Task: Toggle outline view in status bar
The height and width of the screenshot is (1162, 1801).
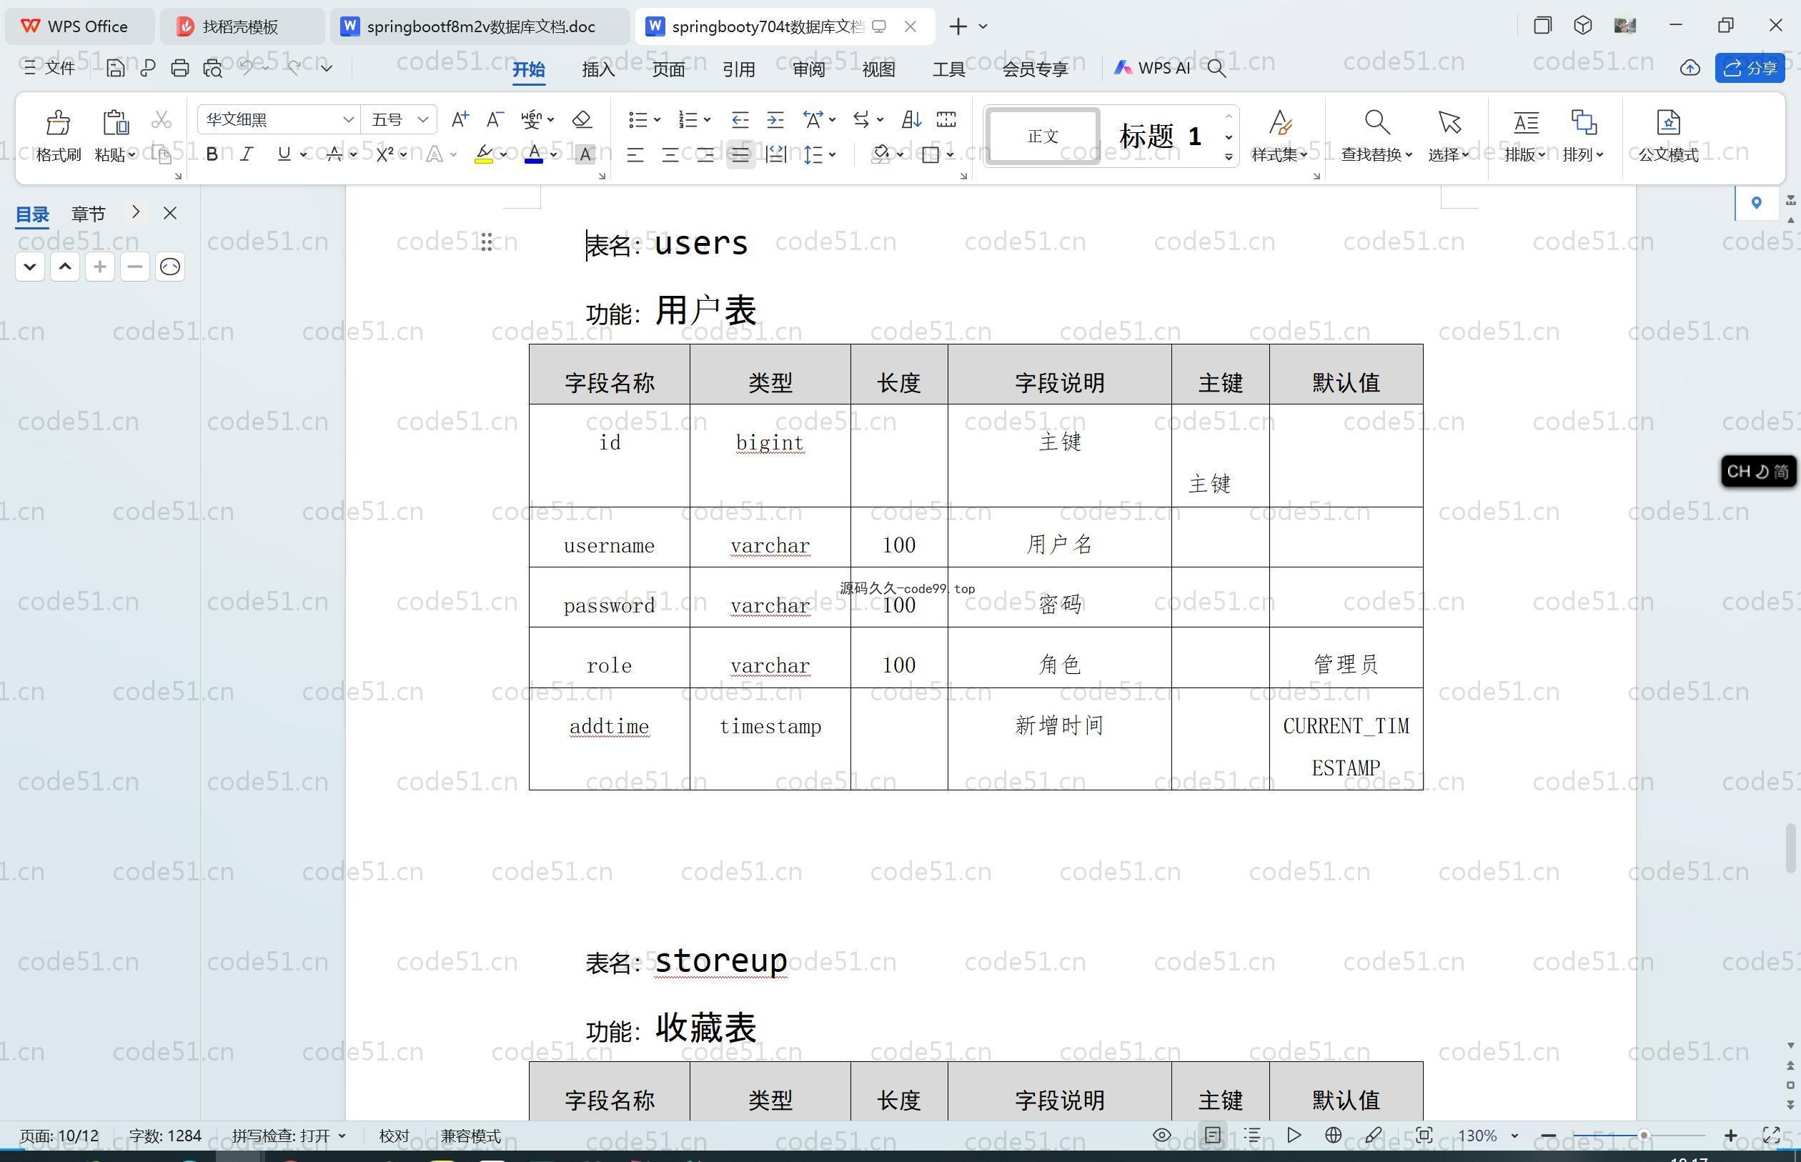Action: click(1252, 1135)
